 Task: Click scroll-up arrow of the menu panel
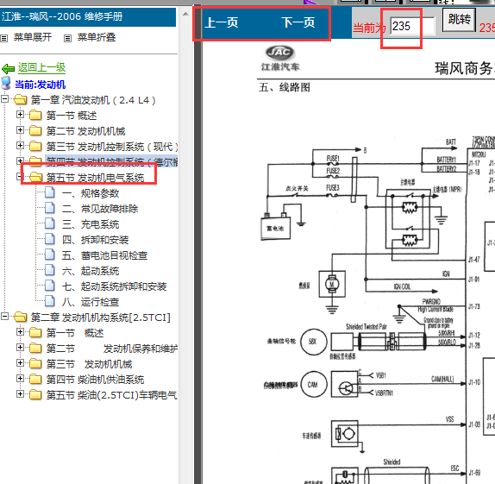tap(185, 14)
